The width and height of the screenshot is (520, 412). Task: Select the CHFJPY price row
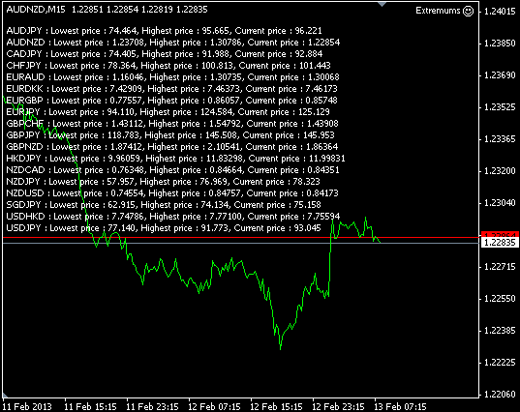click(x=168, y=66)
